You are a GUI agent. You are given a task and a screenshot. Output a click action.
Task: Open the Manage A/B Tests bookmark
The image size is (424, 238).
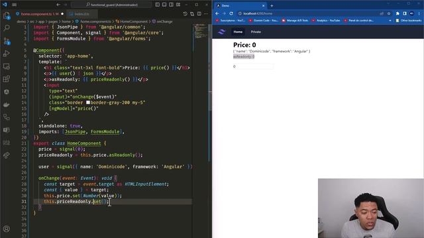click(x=295, y=20)
